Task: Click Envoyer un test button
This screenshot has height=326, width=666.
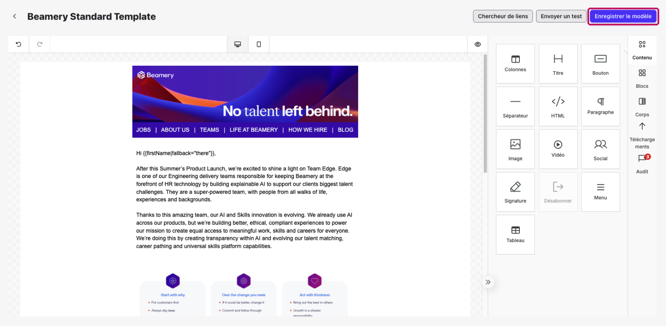Action: (x=561, y=16)
